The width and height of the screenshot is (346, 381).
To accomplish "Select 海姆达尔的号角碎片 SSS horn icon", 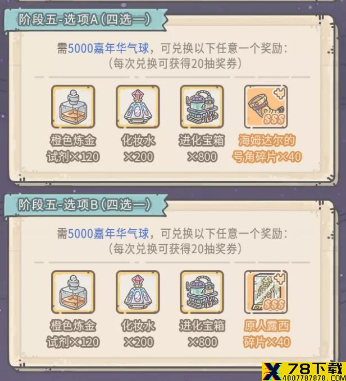I will click(266, 107).
